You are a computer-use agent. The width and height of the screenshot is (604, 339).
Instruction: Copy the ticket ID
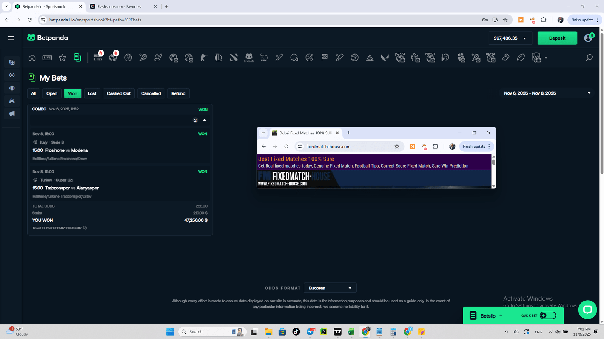coord(85,228)
